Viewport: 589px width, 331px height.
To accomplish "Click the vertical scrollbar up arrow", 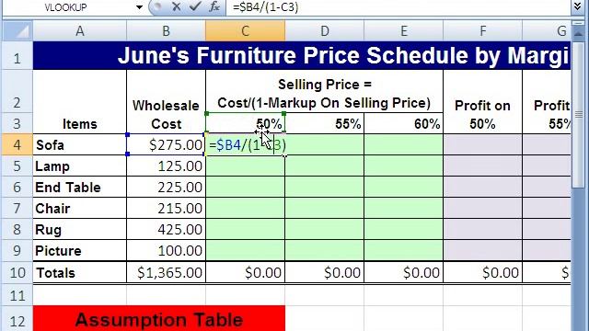I will click(x=578, y=33).
